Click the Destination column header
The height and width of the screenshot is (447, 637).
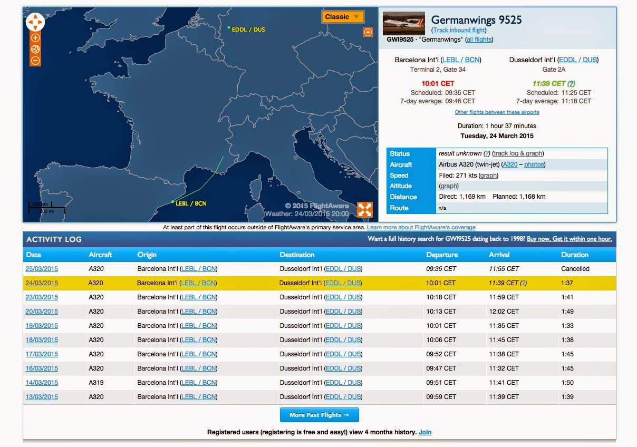(x=297, y=255)
